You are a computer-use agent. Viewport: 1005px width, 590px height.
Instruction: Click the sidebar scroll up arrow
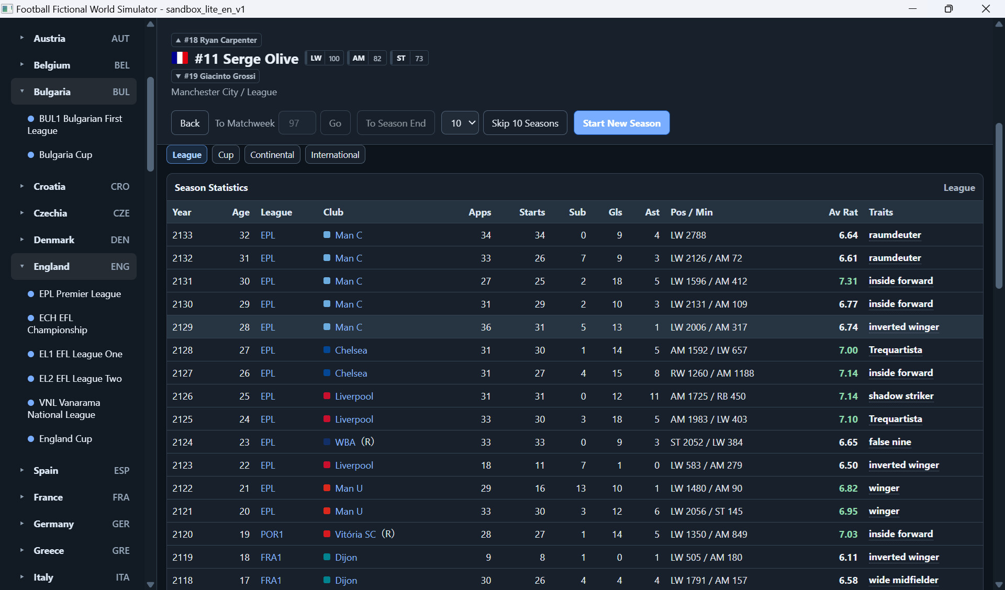(x=151, y=24)
